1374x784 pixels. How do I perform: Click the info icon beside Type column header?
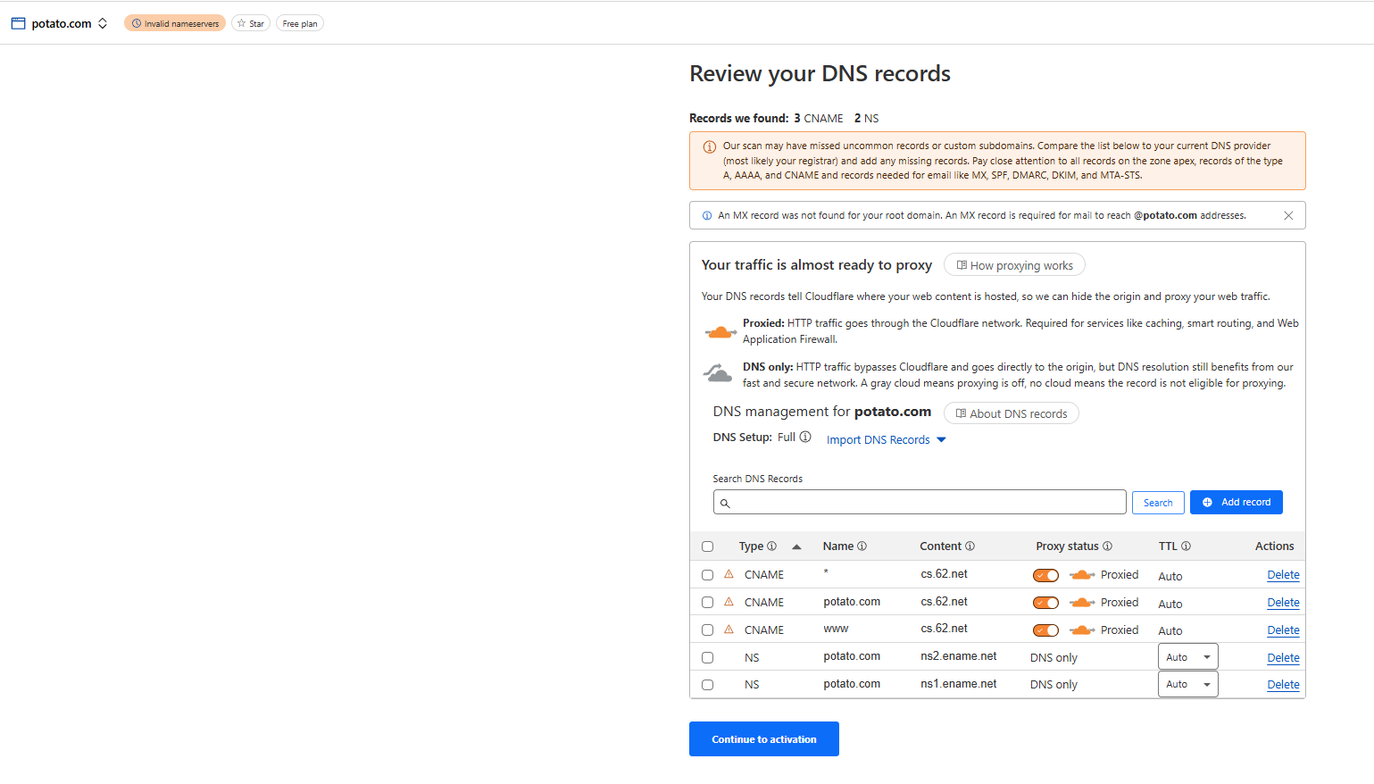coord(771,546)
